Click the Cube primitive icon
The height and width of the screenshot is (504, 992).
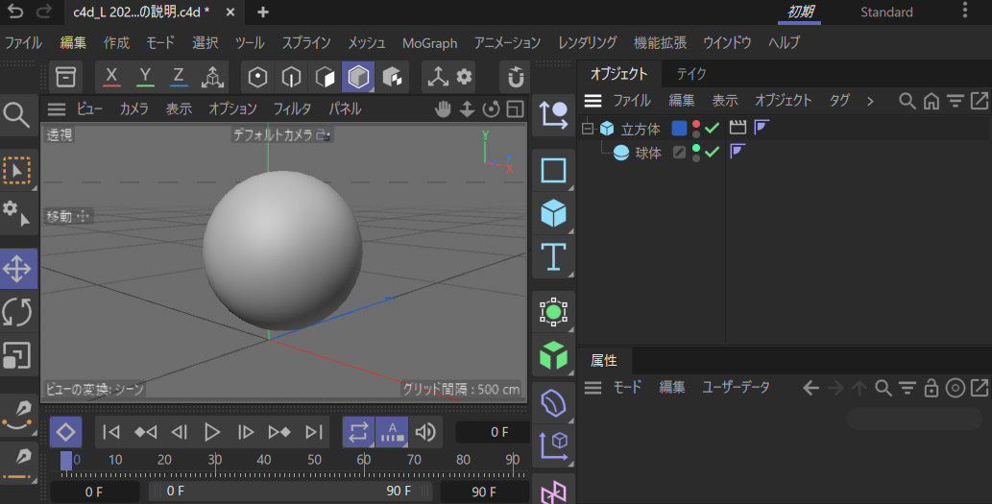point(553,213)
